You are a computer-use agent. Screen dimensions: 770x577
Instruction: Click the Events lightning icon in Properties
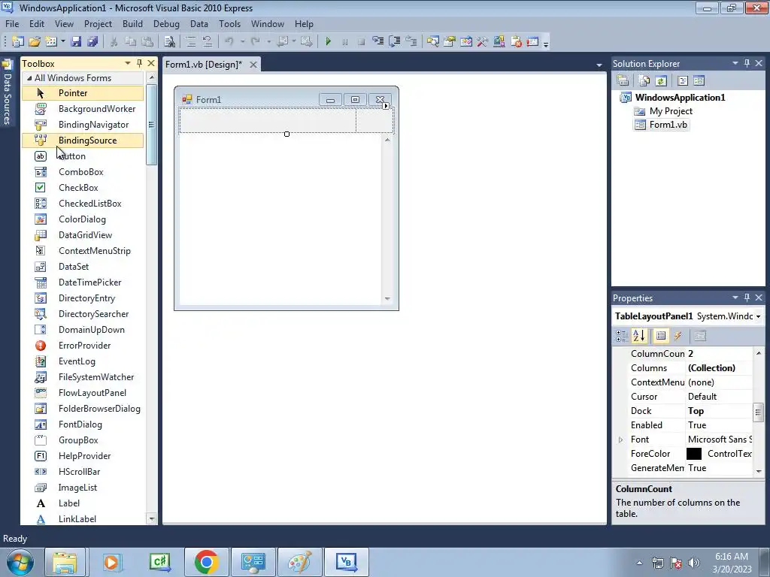click(x=678, y=336)
